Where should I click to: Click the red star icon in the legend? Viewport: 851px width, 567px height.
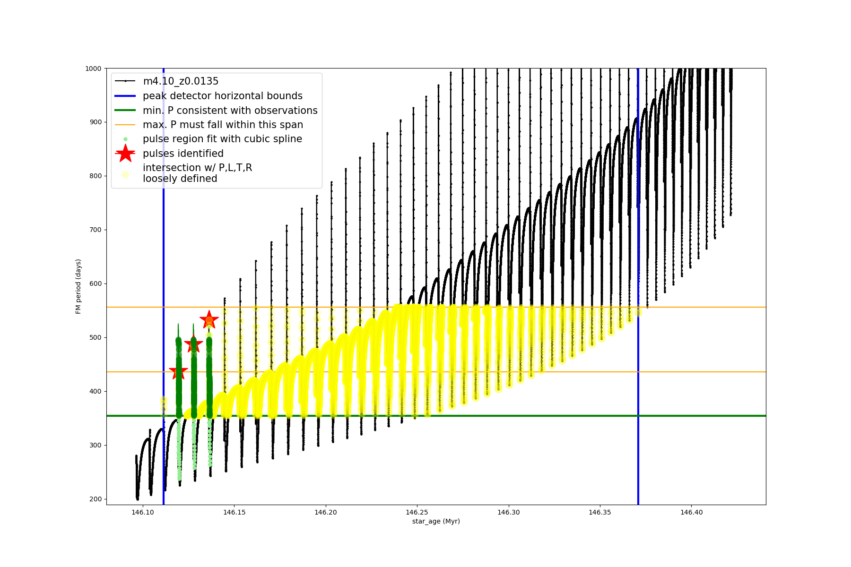pos(125,154)
